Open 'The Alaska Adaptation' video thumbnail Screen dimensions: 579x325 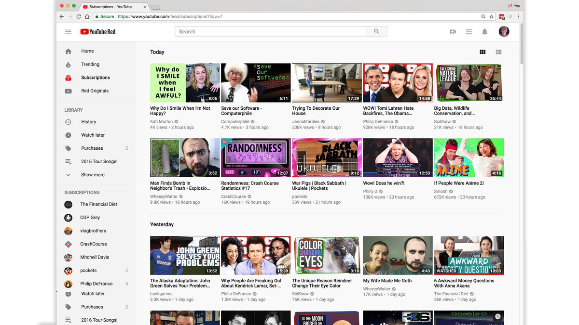click(185, 255)
